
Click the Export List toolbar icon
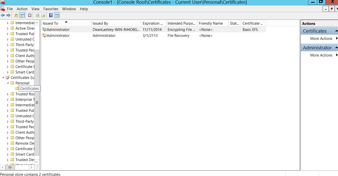(x=43, y=15)
